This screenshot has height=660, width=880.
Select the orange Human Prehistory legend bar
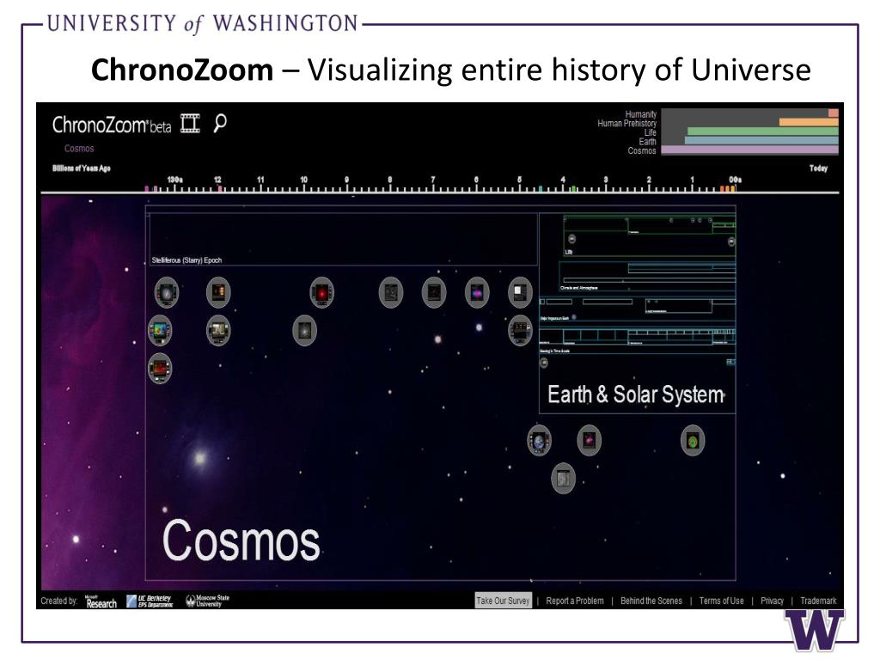click(x=809, y=122)
